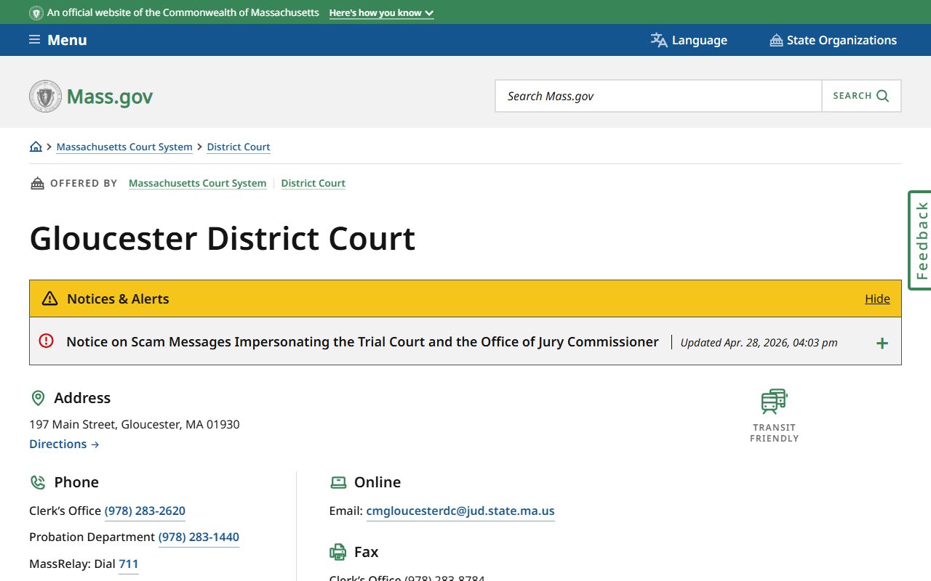Click the Address location pin icon
Image resolution: width=931 pixels, height=581 pixels.
38,398
